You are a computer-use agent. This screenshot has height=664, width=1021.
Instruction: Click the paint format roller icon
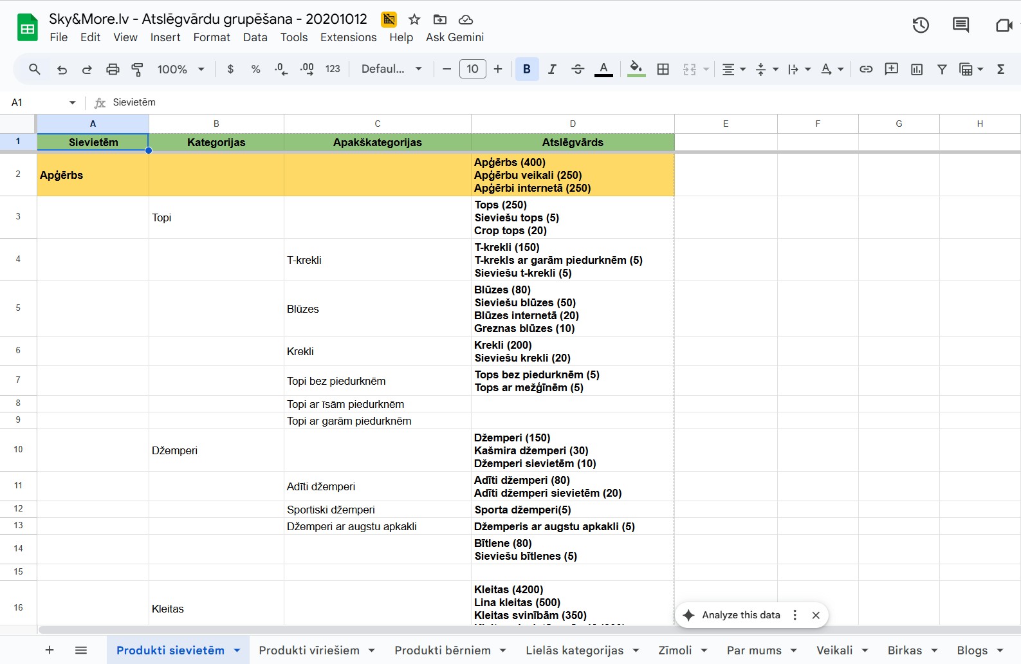[137, 69]
